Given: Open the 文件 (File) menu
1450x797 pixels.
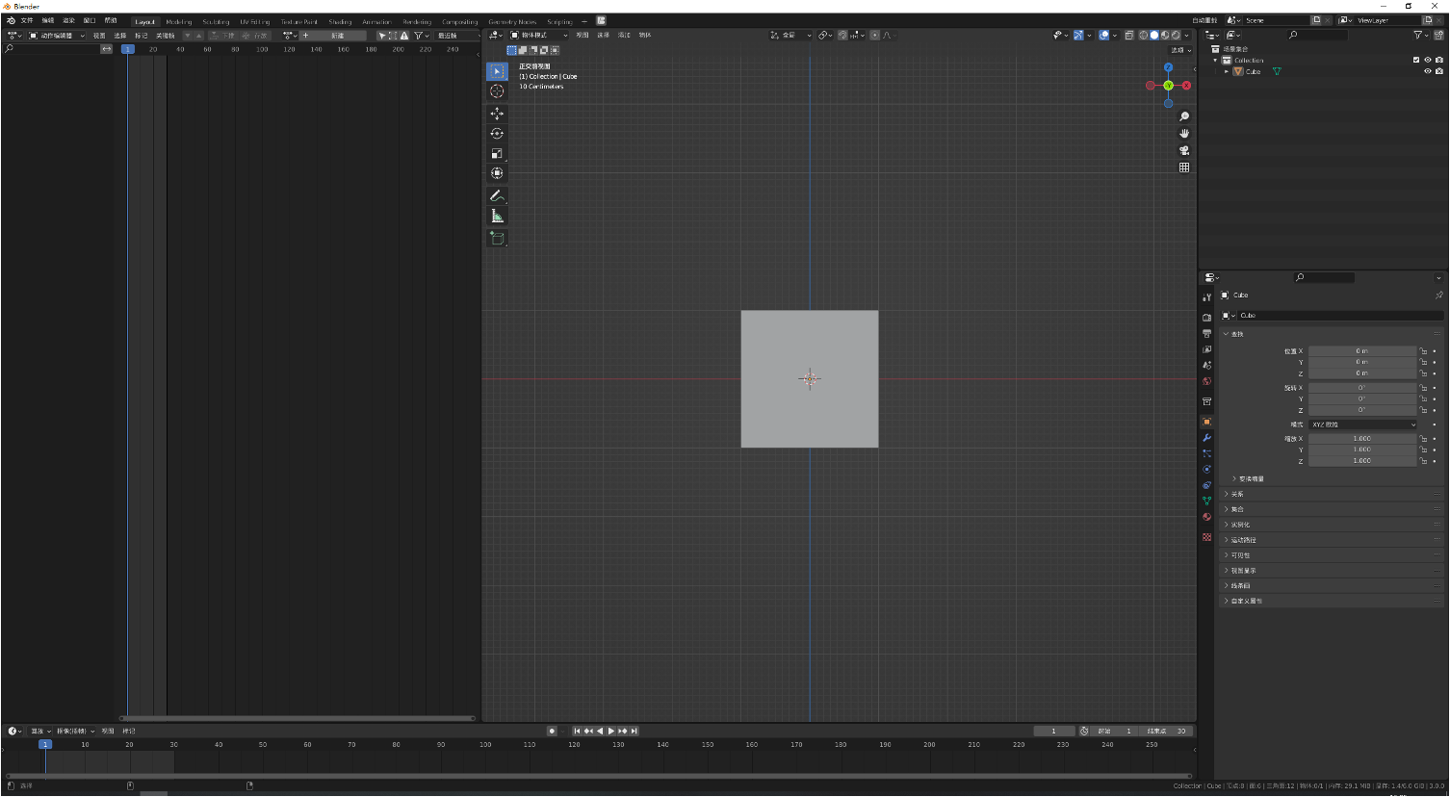Looking at the screenshot, I should click(x=27, y=20).
